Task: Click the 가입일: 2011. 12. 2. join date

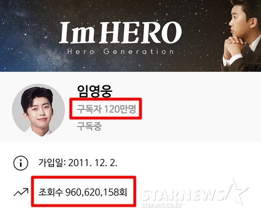Action: click(78, 163)
